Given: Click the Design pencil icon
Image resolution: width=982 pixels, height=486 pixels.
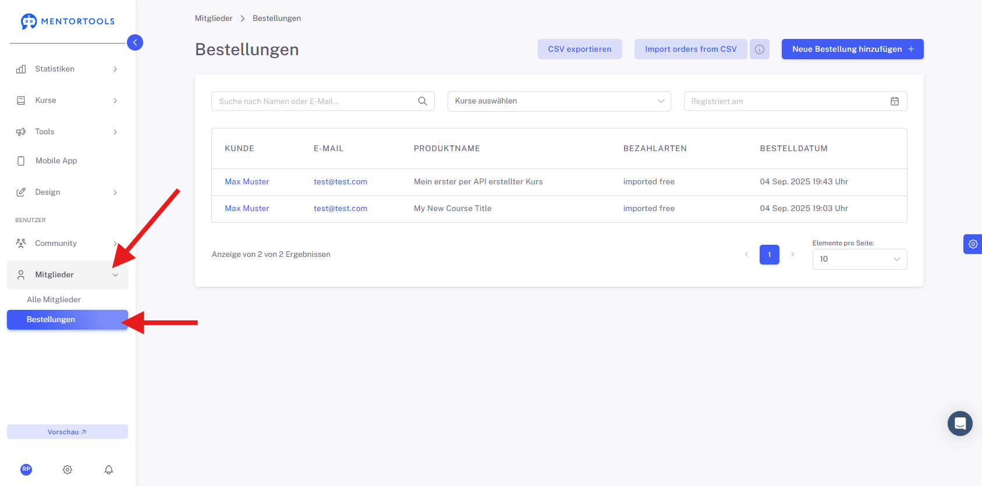Looking at the screenshot, I should point(21,192).
